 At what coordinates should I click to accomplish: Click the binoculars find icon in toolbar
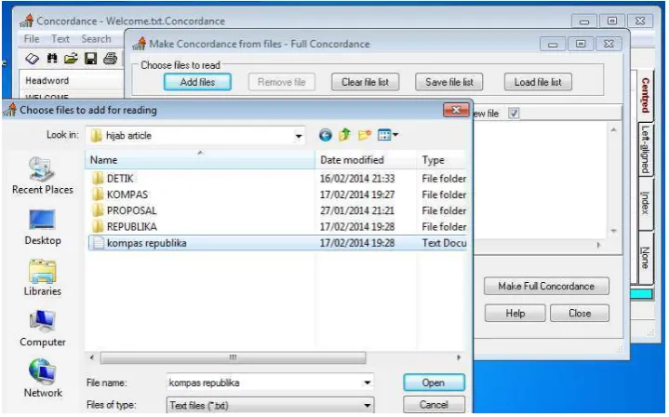(52, 58)
